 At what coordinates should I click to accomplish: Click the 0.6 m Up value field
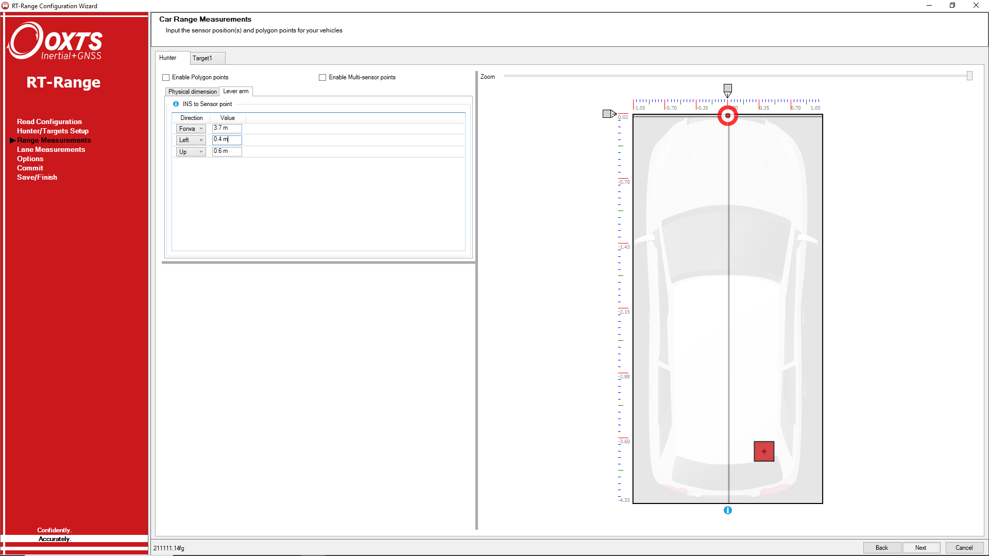pyautogui.click(x=227, y=151)
